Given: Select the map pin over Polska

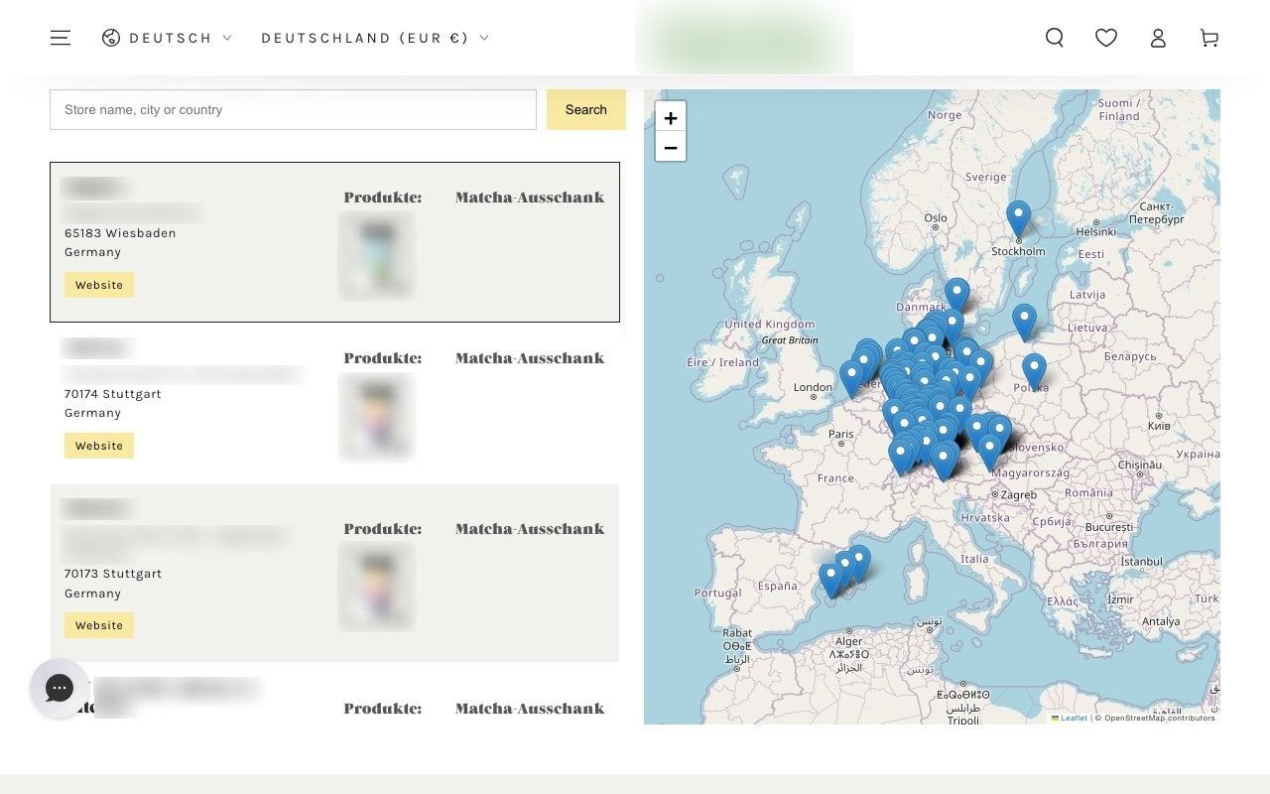Looking at the screenshot, I should click(x=1034, y=372).
